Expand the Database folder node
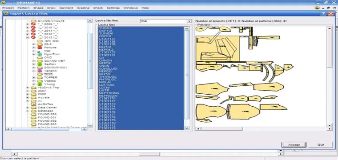338x160 pixels. tap(28, 111)
